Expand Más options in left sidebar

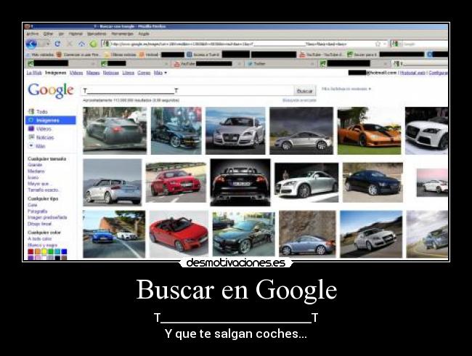(37, 146)
